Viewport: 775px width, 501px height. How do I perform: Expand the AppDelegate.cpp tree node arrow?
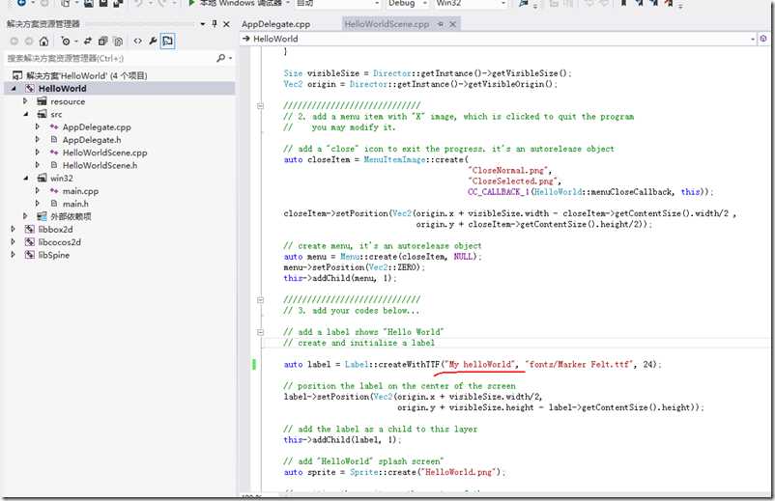tap(37, 126)
